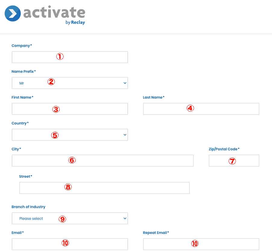The height and width of the screenshot is (252, 272).
Task: Click the Branch of Industry label
Action: pos(28,207)
